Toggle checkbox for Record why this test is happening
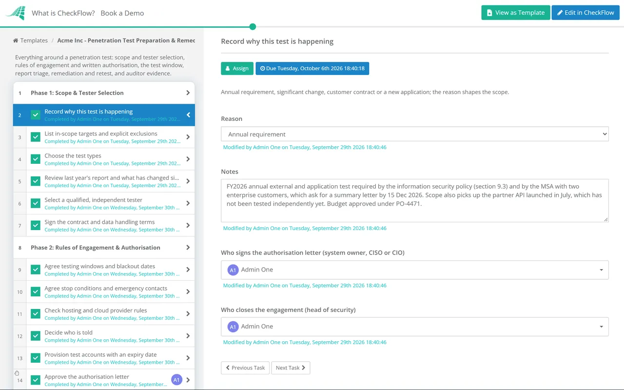This screenshot has width=624, height=390. click(36, 115)
